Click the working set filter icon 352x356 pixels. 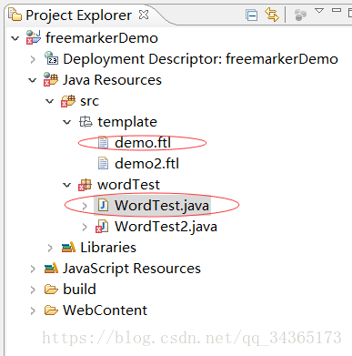pos(300,15)
